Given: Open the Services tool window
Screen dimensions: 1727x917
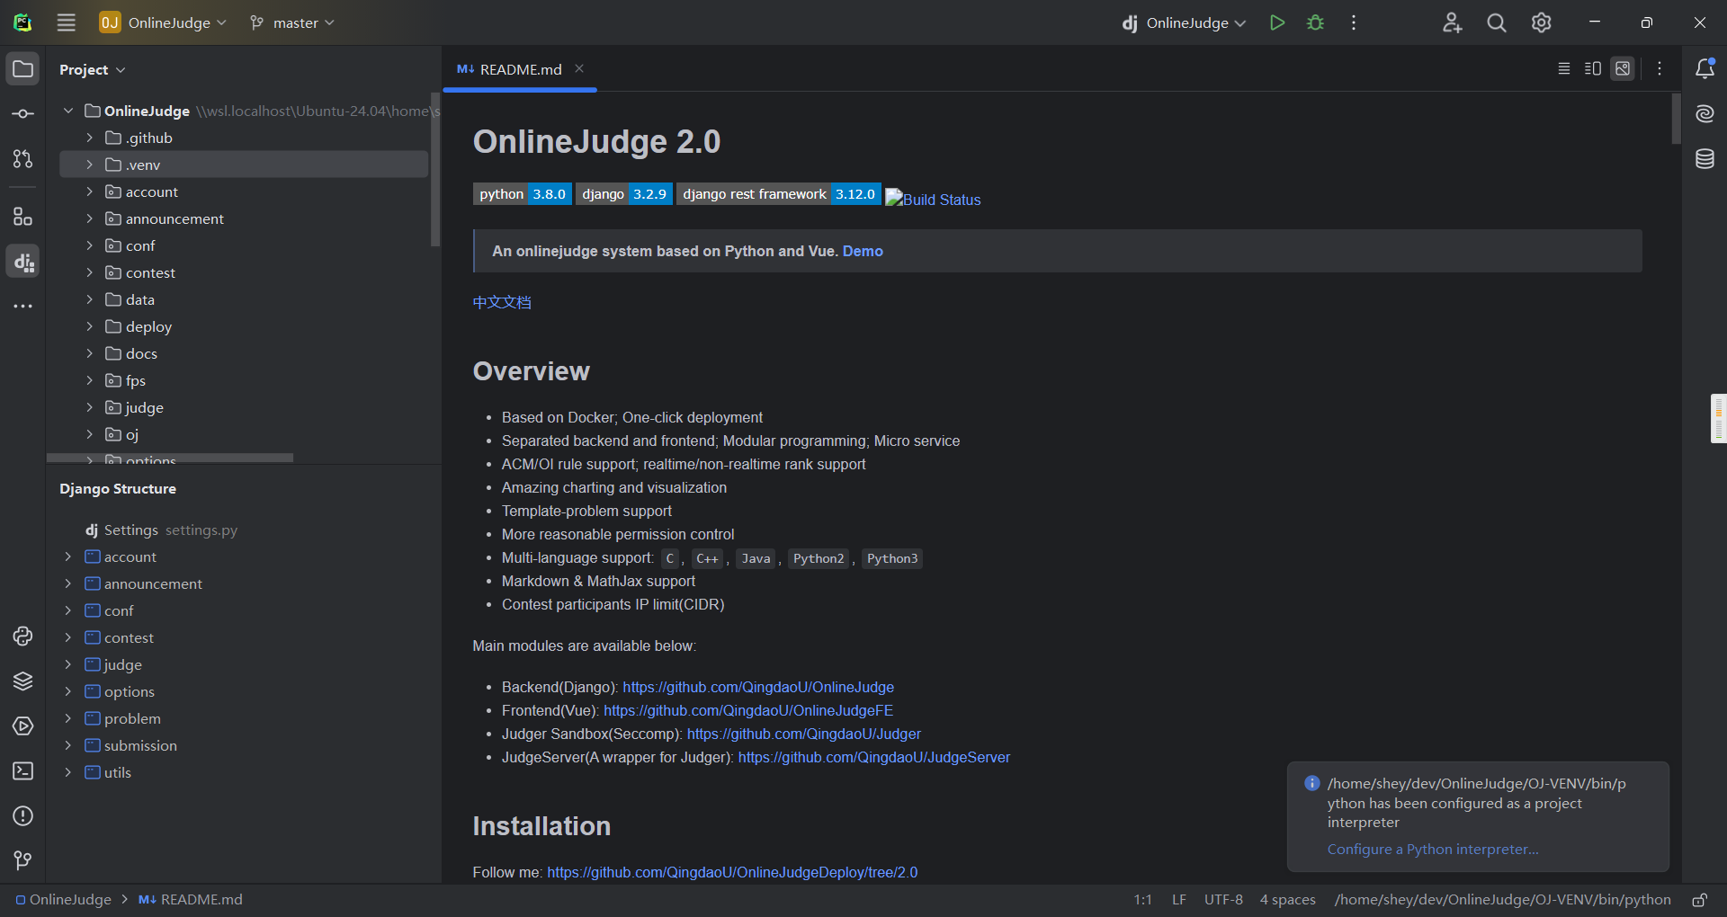Looking at the screenshot, I should tap(23, 726).
